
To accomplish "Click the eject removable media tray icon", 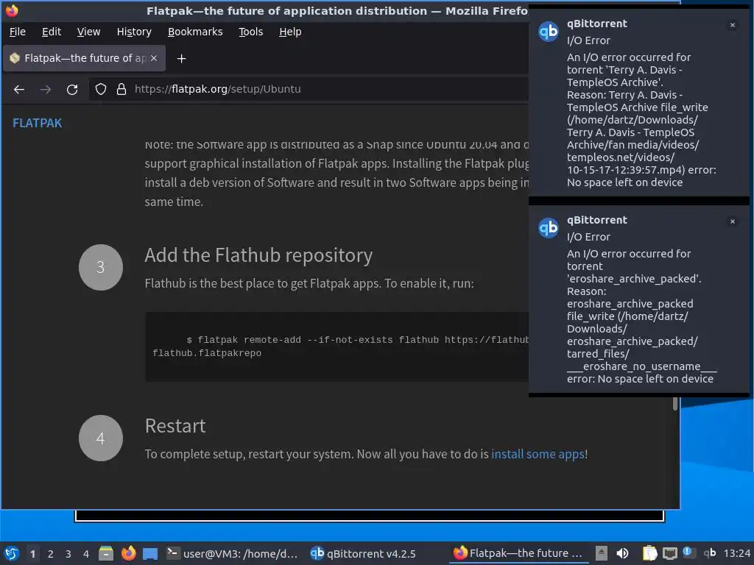I will (601, 553).
